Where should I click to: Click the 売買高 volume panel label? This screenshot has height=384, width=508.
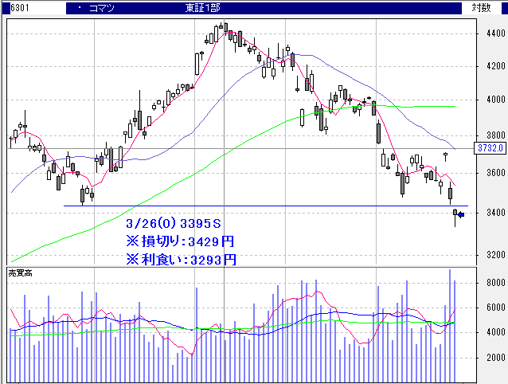[20, 272]
